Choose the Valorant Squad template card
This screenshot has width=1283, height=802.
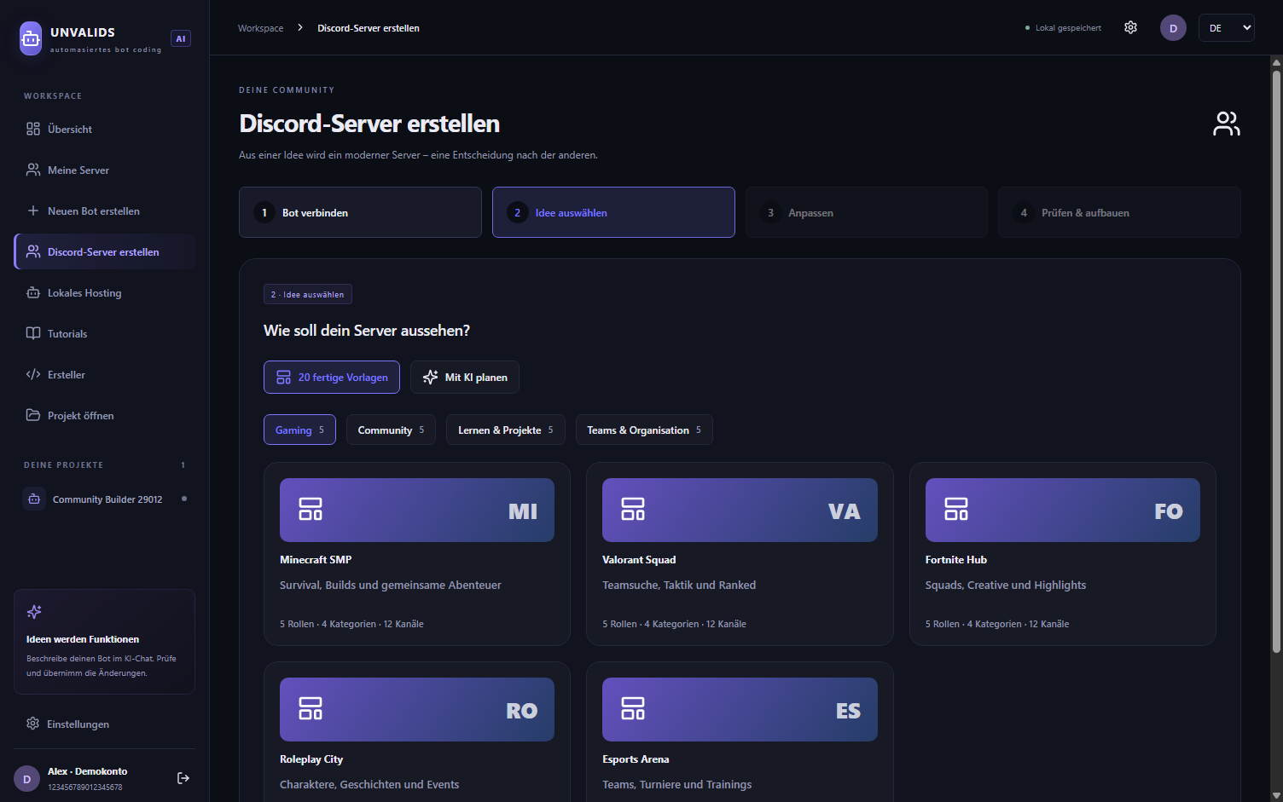(x=740, y=554)
